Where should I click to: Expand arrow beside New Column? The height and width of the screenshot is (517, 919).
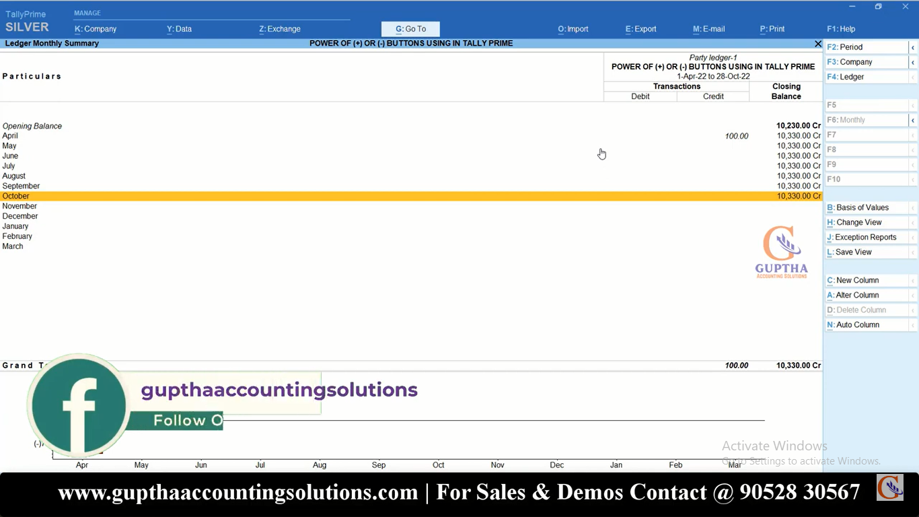(x=913, y=280)
